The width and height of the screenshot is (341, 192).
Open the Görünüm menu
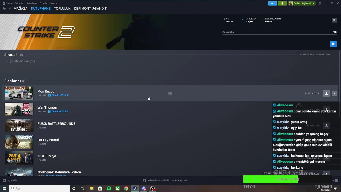[19, 3]
